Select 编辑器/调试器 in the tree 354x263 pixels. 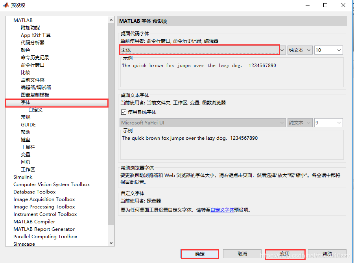point(36,88)
